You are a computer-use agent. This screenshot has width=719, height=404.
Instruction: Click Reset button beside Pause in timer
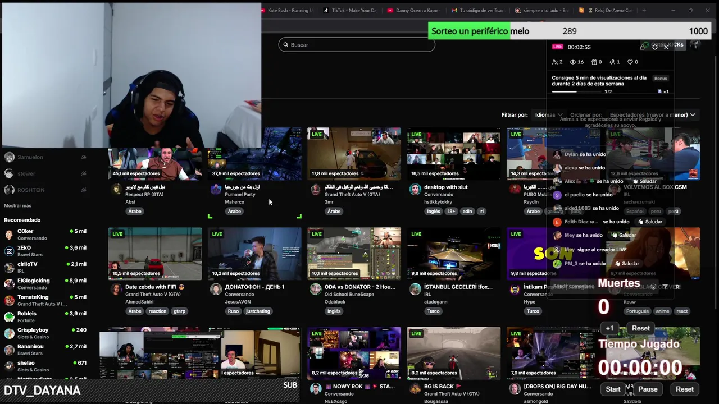click(684, 389)
